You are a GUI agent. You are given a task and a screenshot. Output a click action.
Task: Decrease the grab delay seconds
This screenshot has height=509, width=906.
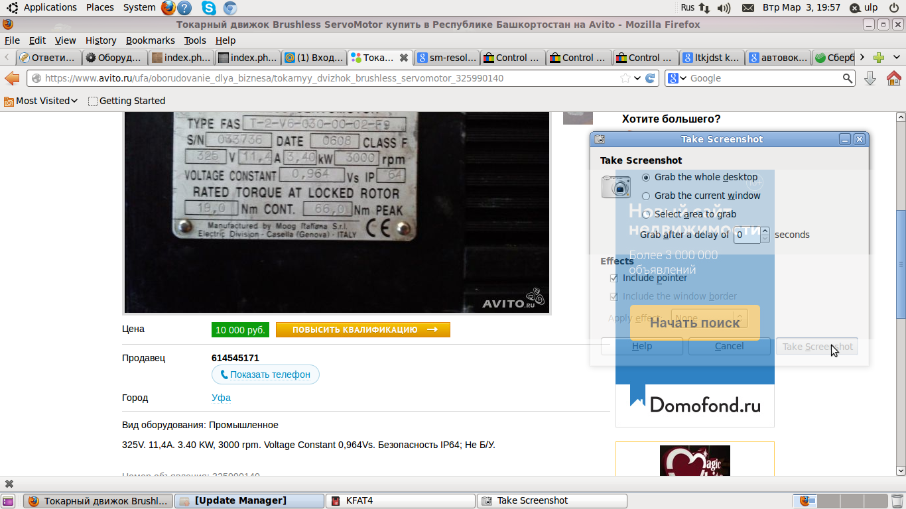pos(765,239)
